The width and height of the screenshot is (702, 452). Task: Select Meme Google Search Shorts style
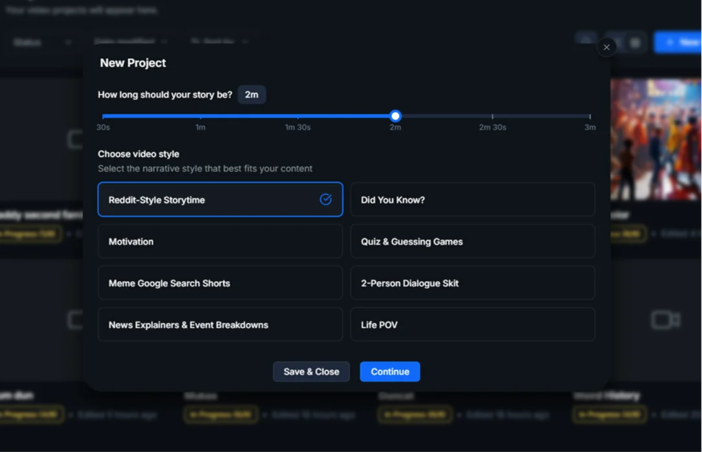tap(220, 283)
